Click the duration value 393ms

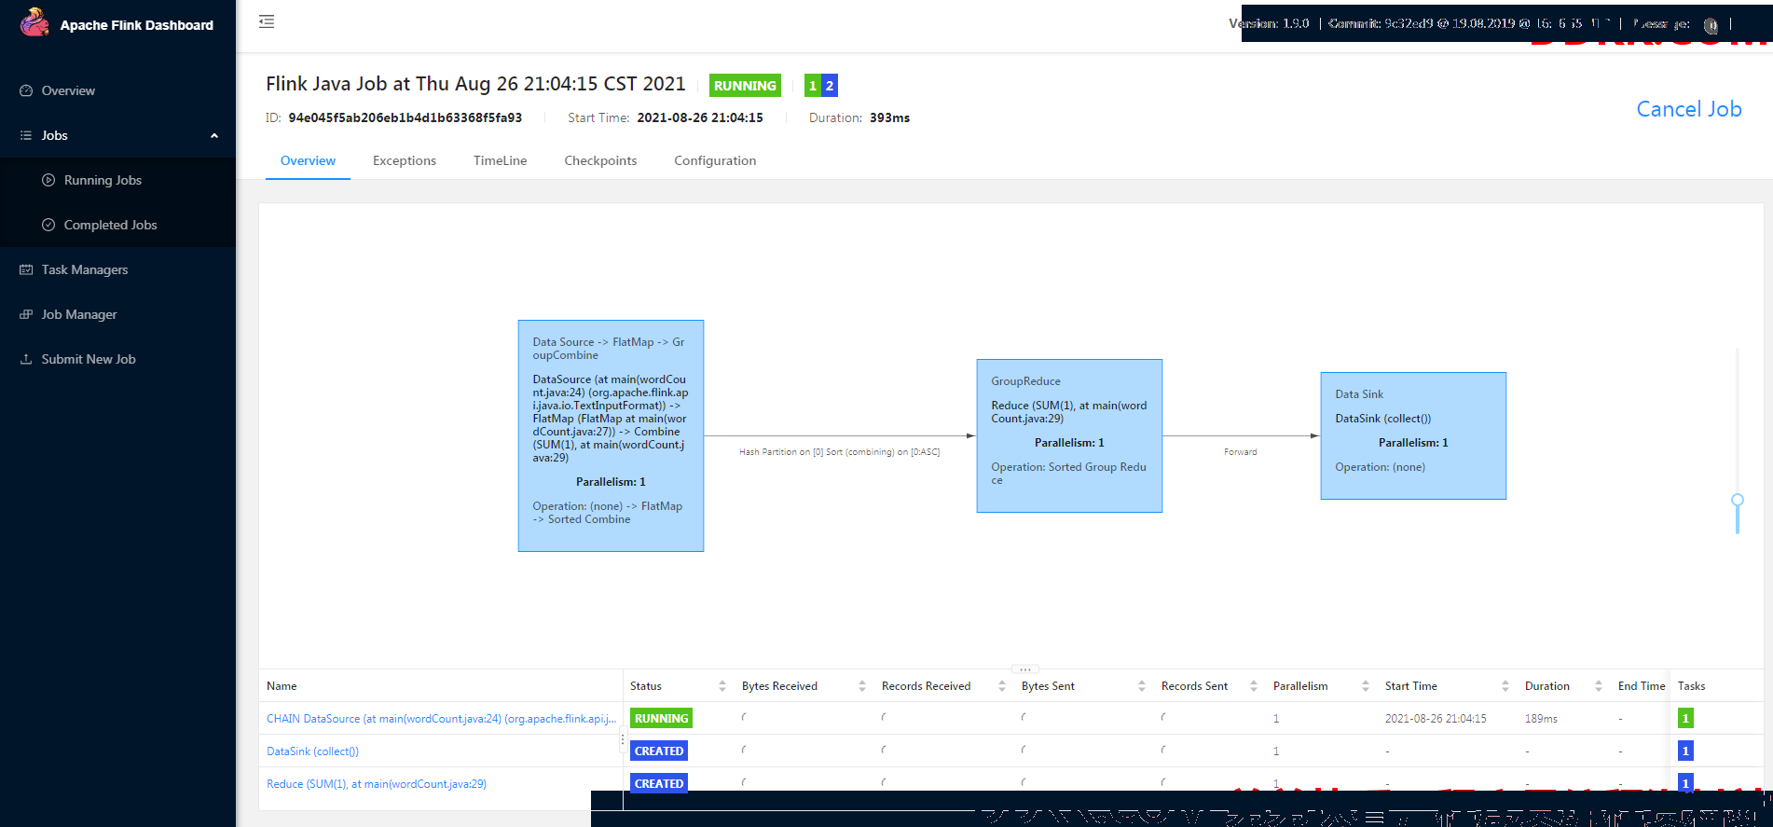click(x=889, y=117)
